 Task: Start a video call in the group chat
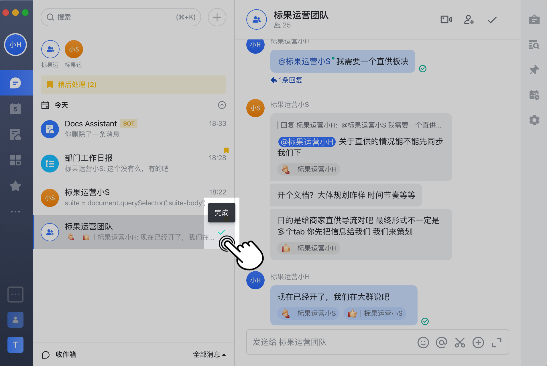tap(446, 19)
